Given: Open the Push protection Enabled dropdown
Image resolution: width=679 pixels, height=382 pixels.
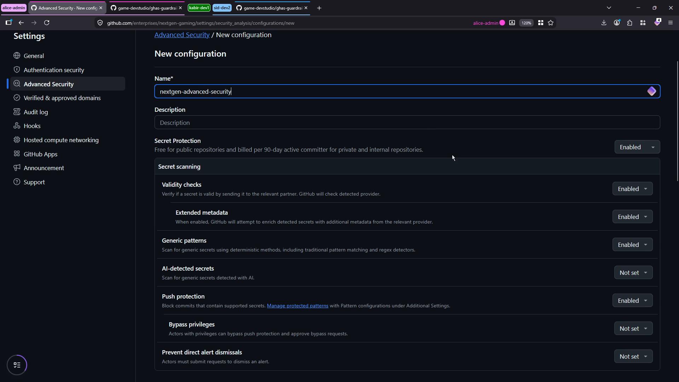Looking at the screenshot, I should tap(632, 301).
